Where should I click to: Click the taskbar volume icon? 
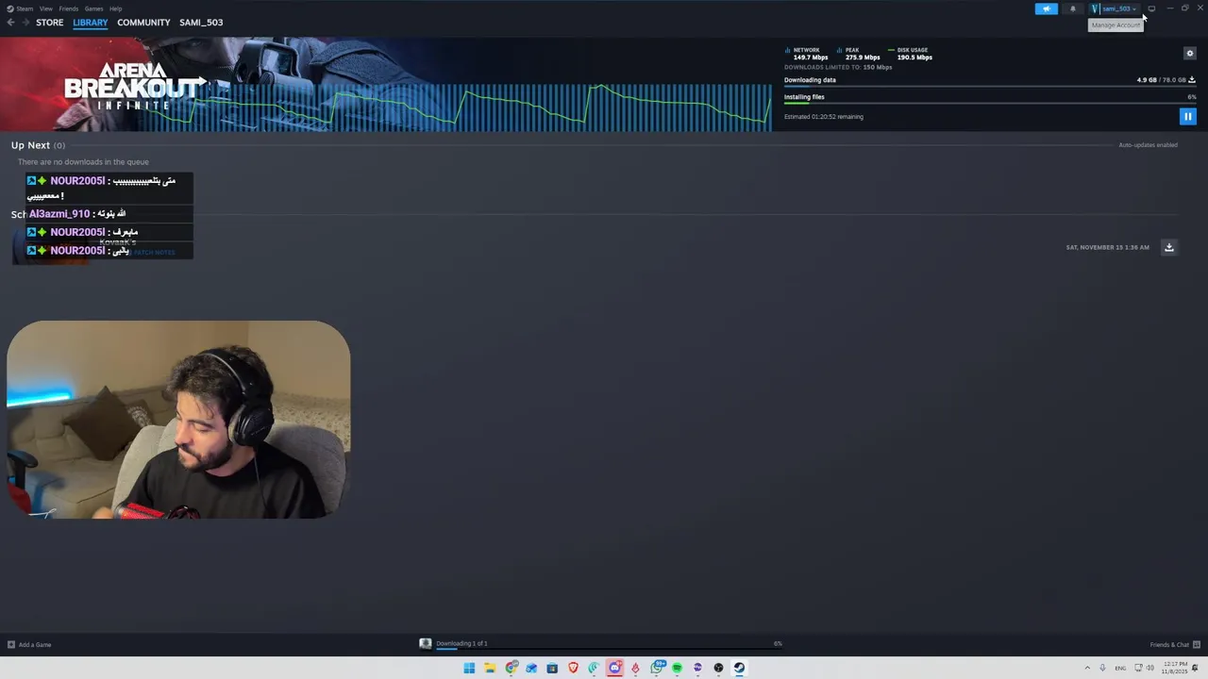click(x=1150, y=668)
